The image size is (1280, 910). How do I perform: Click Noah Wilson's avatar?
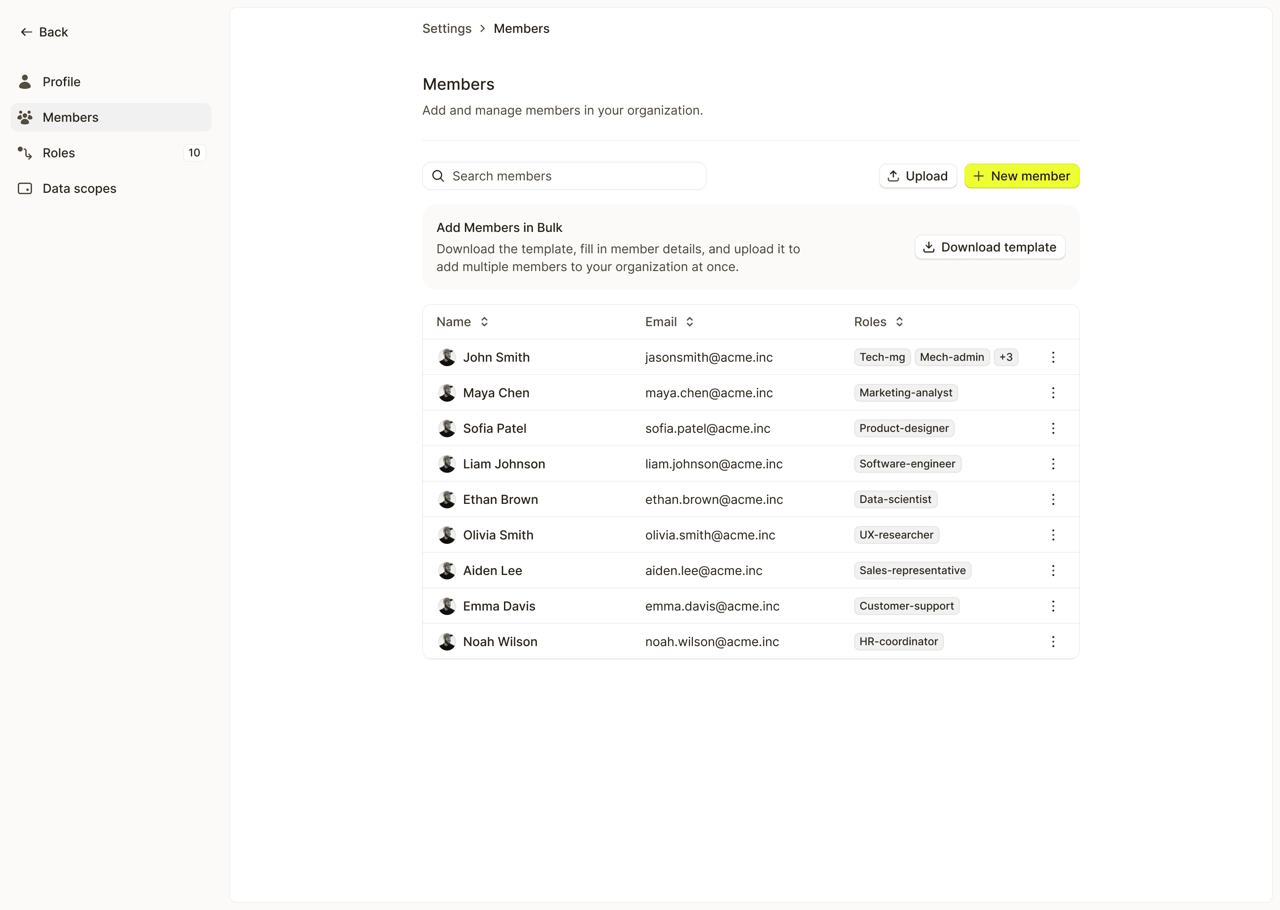(447, 642)
